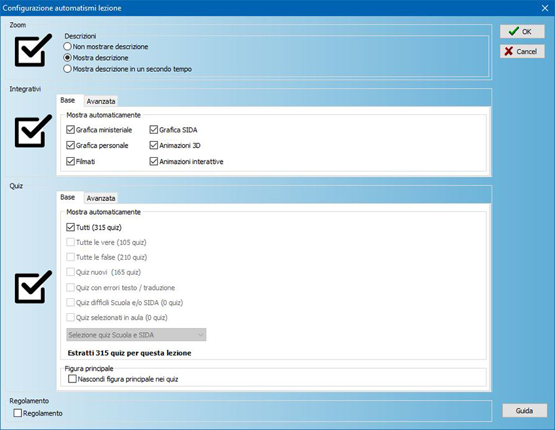This screenshot has width=555, height=430.
Task: Disable the Animazioni 3D checkbox
Action: click(x=154, y=146)
